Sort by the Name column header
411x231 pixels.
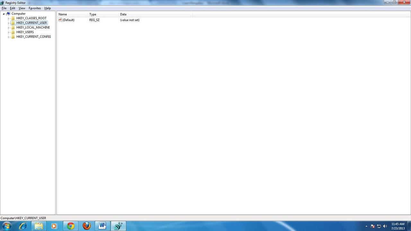(x=72, y=14)
